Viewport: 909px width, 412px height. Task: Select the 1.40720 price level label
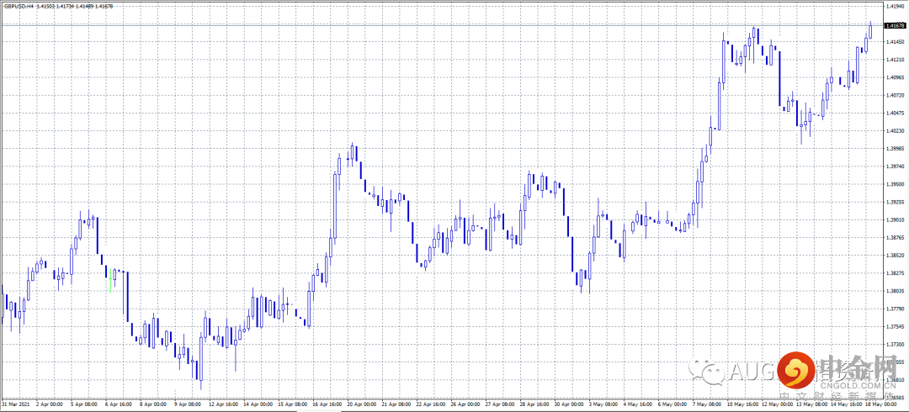click(896, 95)
